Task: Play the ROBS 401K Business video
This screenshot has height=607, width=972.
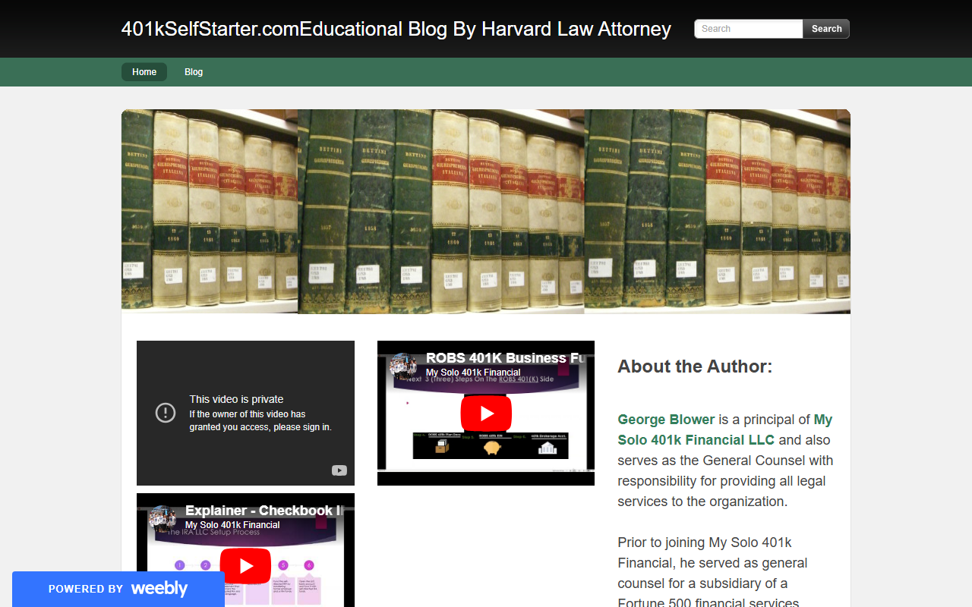Action: coord(486,414)
